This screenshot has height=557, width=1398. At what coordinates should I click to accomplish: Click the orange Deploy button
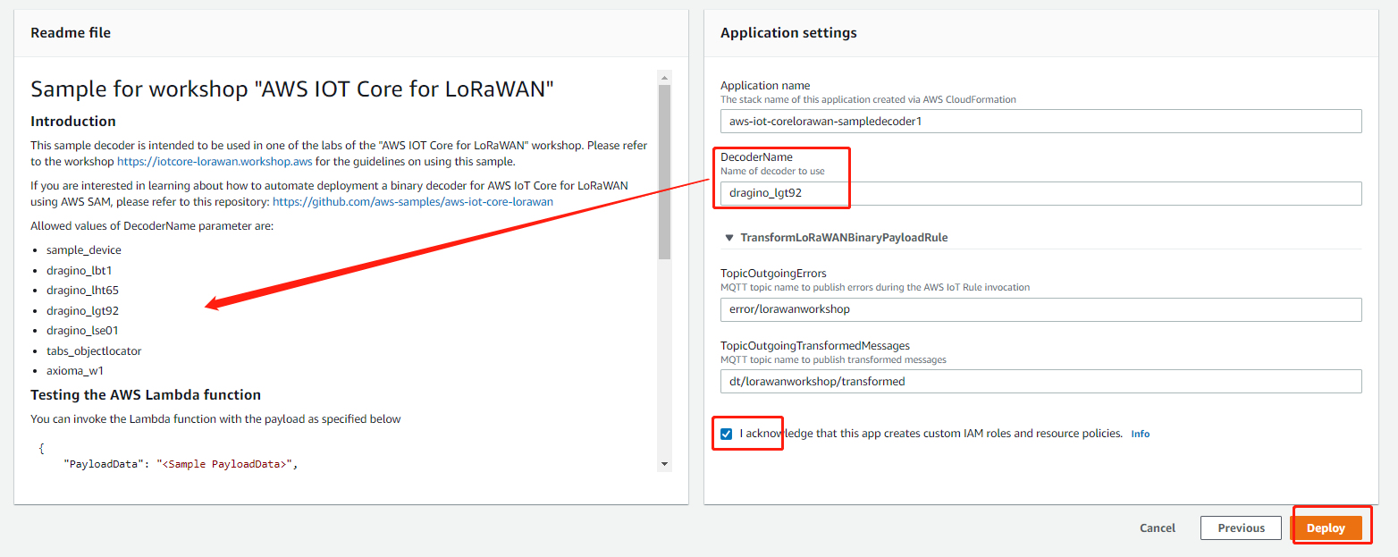tap(1326, 528)
